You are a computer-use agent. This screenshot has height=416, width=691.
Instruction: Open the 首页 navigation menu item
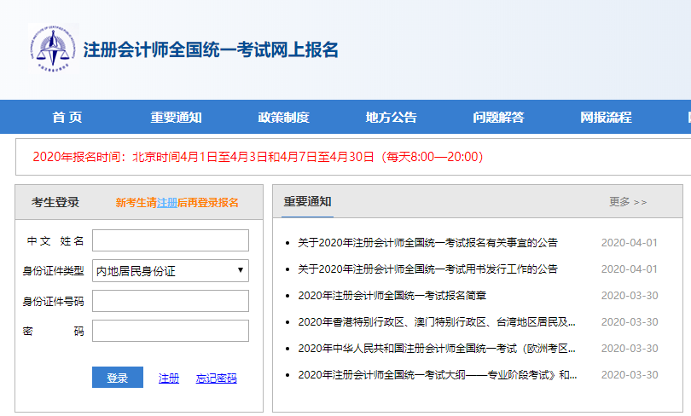tap(67, 118)
